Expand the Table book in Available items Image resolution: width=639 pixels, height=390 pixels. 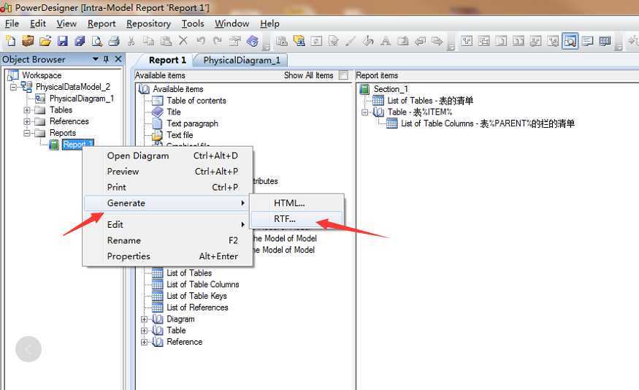click(144, 331)
